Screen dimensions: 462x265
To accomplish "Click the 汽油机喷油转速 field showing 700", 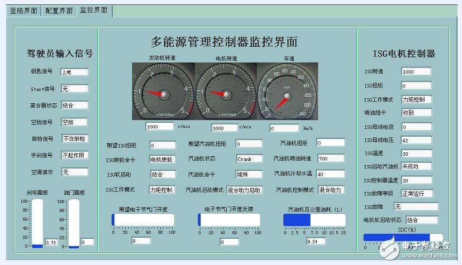I will [x=331, y=159].
